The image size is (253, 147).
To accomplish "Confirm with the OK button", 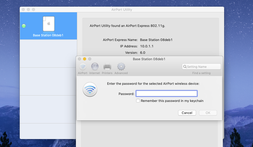I will pos(208,113).
